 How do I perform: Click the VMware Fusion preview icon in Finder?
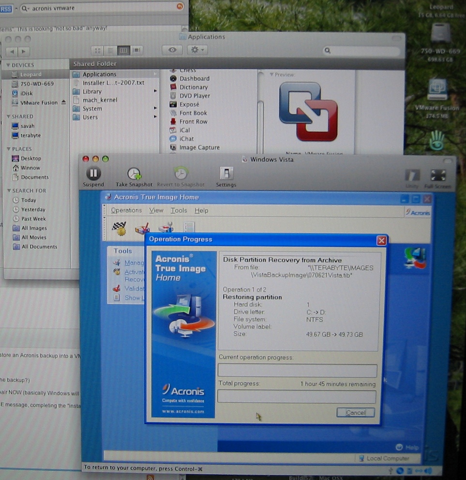[308, 112]
